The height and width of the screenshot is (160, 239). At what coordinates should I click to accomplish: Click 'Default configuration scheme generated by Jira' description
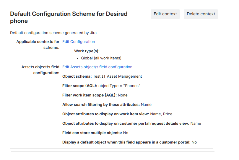[53, 33]
